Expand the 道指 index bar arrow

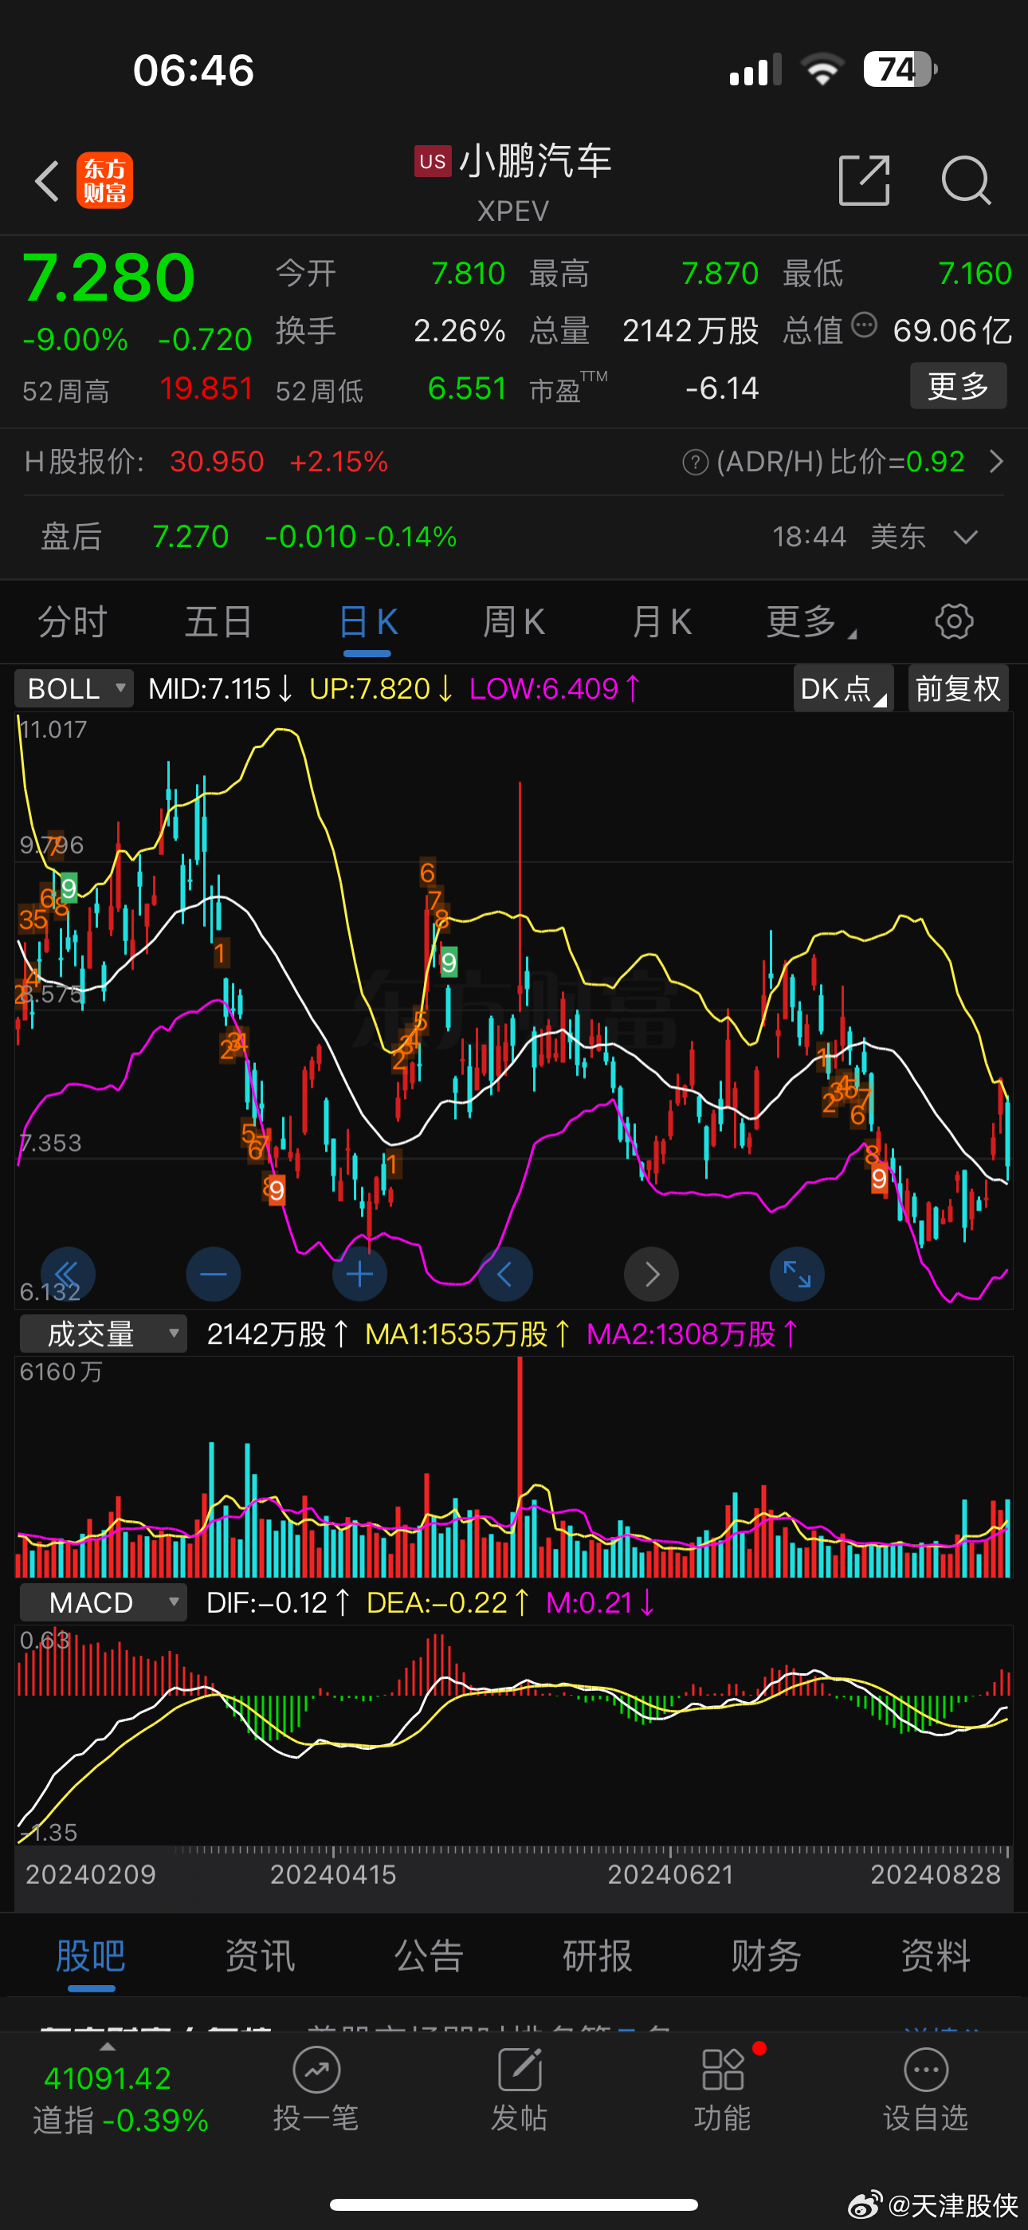108,2046
